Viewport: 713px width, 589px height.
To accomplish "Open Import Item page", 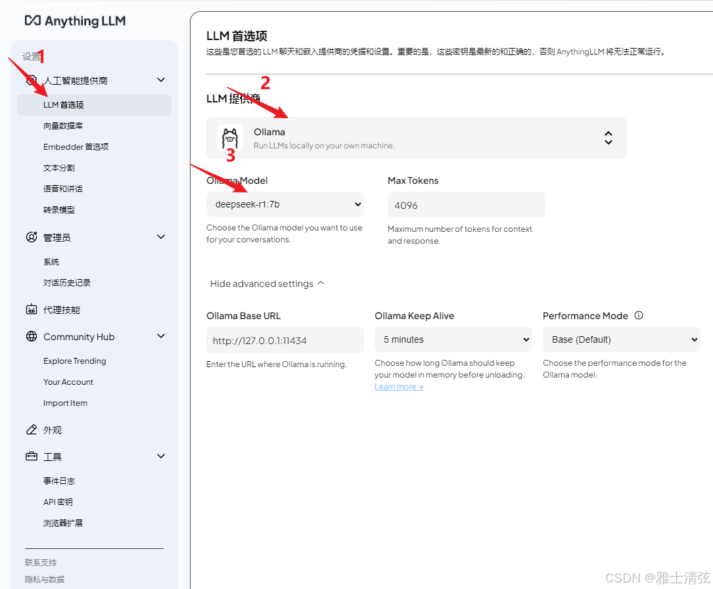I will pos(66,403).
